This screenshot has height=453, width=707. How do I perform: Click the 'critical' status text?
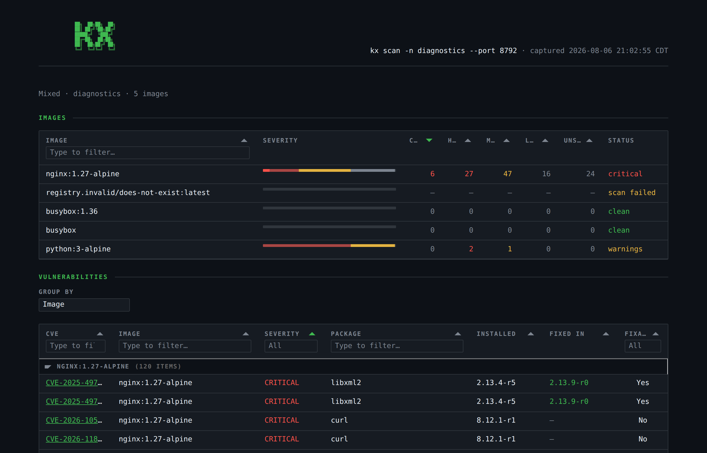click(625, 174)
